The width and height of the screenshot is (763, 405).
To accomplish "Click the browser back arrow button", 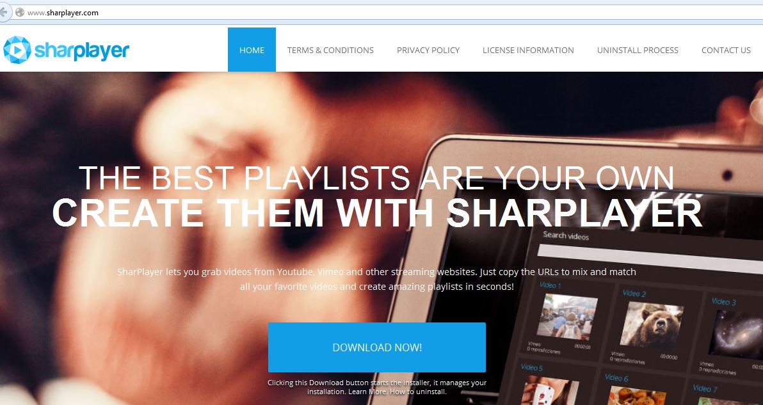I will [4, 12].
